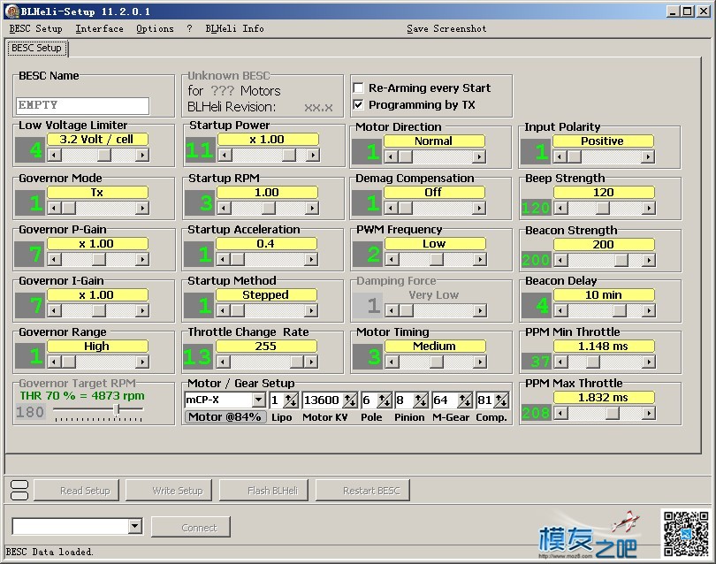The image size is (716, 564).
Task: Decrease PPM Max Throttle with left arrow
Action: point(560,413)
